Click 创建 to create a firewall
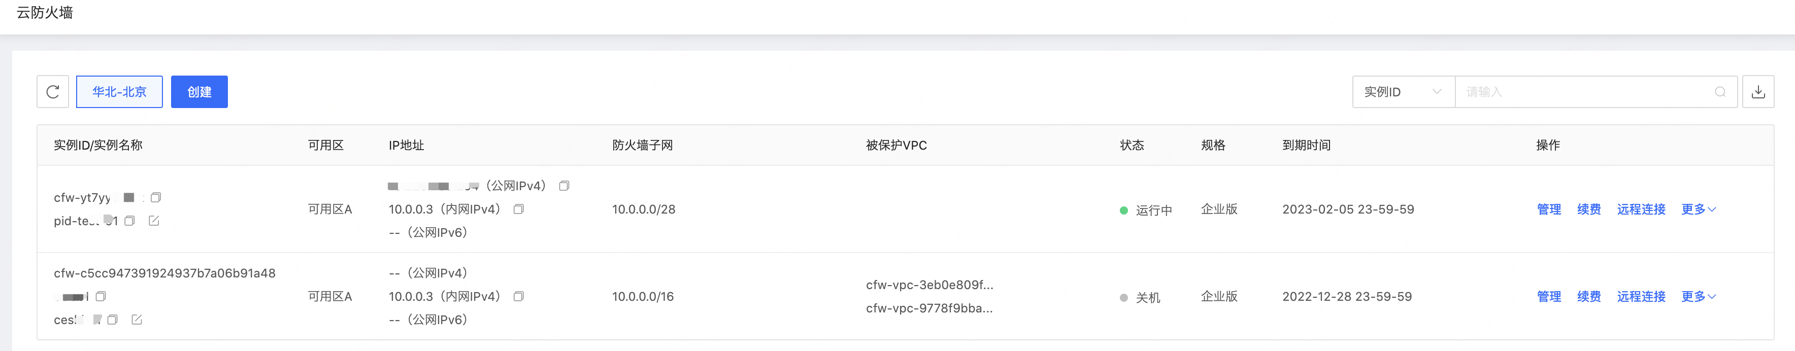The width and height of the screenshot is (1795, 351). pos(200,92)
